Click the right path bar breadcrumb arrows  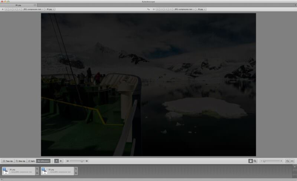click(x=164, y=9)
